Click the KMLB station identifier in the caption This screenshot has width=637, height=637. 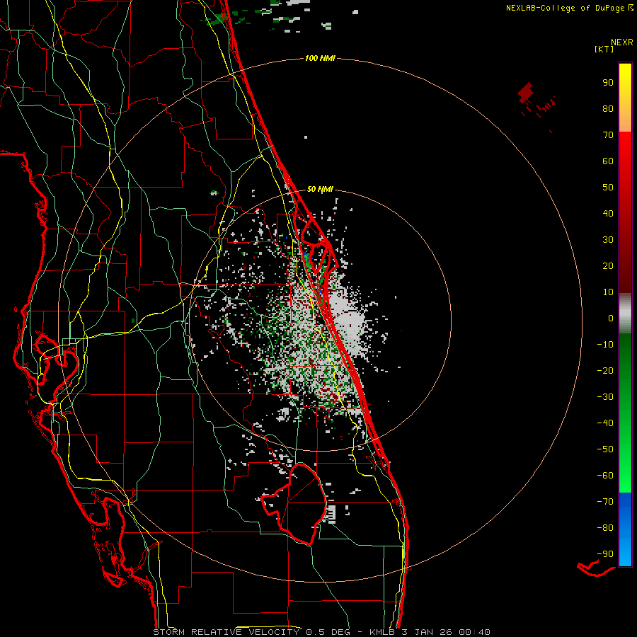pos(382,632)
